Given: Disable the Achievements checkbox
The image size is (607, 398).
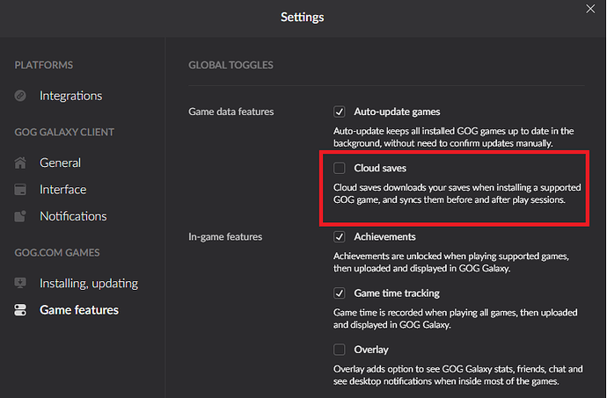Looking at the screenshot, I should (x=340, y=237).
